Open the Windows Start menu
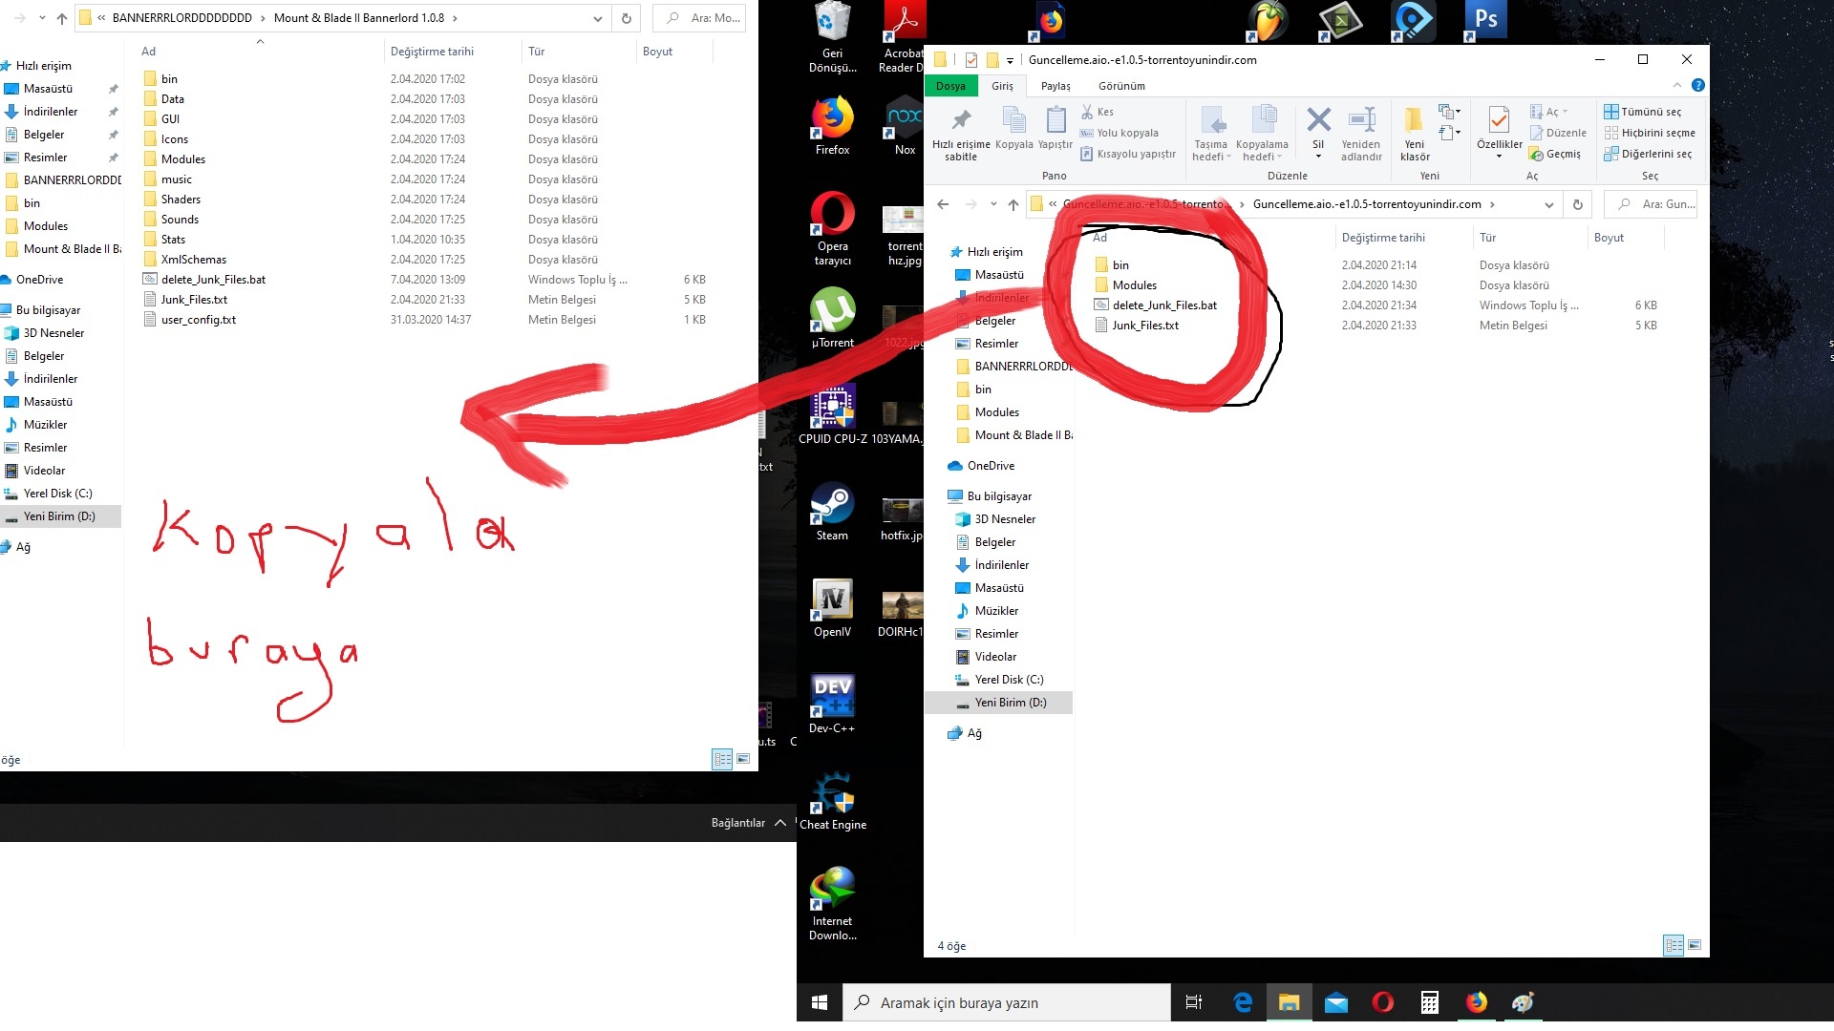 pyautogui.click(x=819, y=1002)
